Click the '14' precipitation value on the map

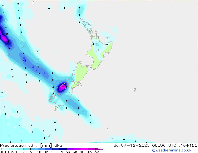point(9,48)
